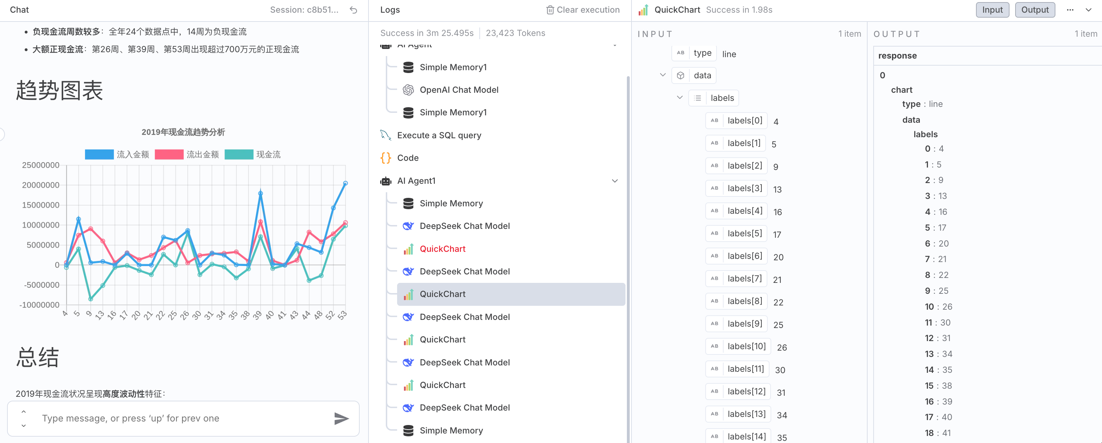Collapse the data object in input
Image resolution: width=1102 pixels, height=443 pixels.
point(663,75)
